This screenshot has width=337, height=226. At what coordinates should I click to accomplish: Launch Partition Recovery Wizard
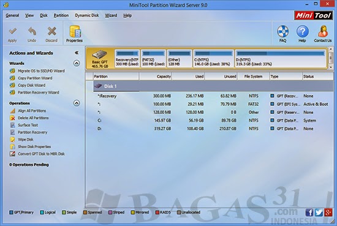pyautogui.click(x=38, y=92)
